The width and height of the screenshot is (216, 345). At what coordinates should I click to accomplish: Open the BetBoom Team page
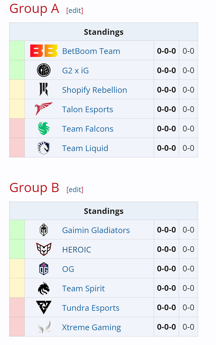(x=91, y=51)
